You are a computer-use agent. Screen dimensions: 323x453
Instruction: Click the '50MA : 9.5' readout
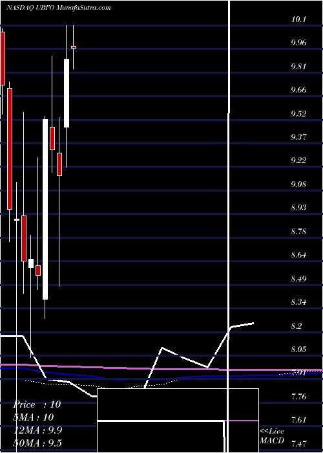[37, 443]
